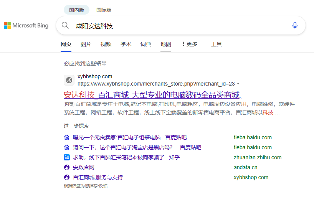Click the magnifier search icon
Screen dimensions: 314x198
65,25
